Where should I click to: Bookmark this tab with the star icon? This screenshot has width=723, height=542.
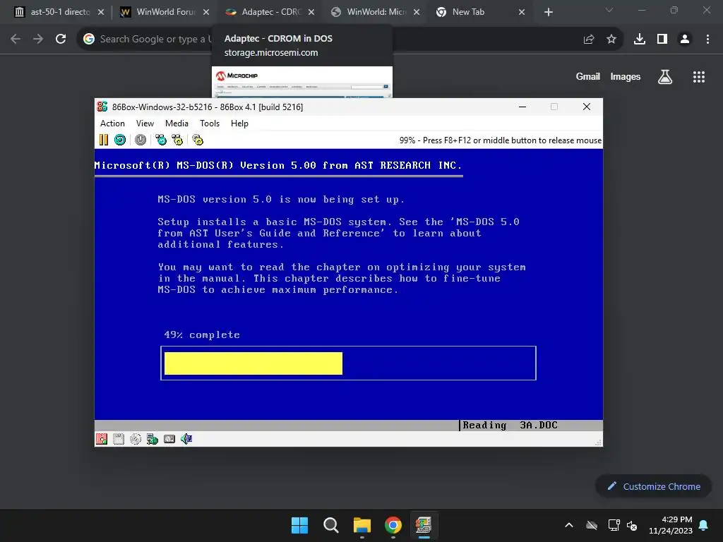point(611,40)
